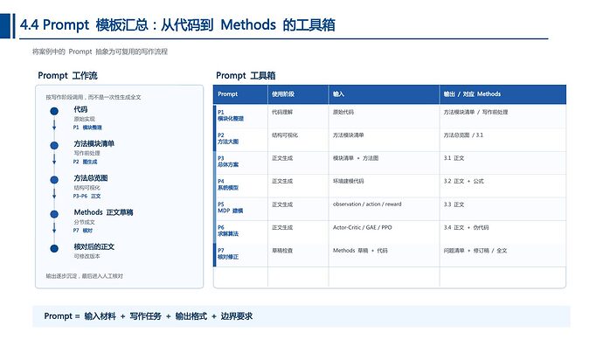Click '正文生成' in the P4 row
603x339 pixels.
[282, 181]
